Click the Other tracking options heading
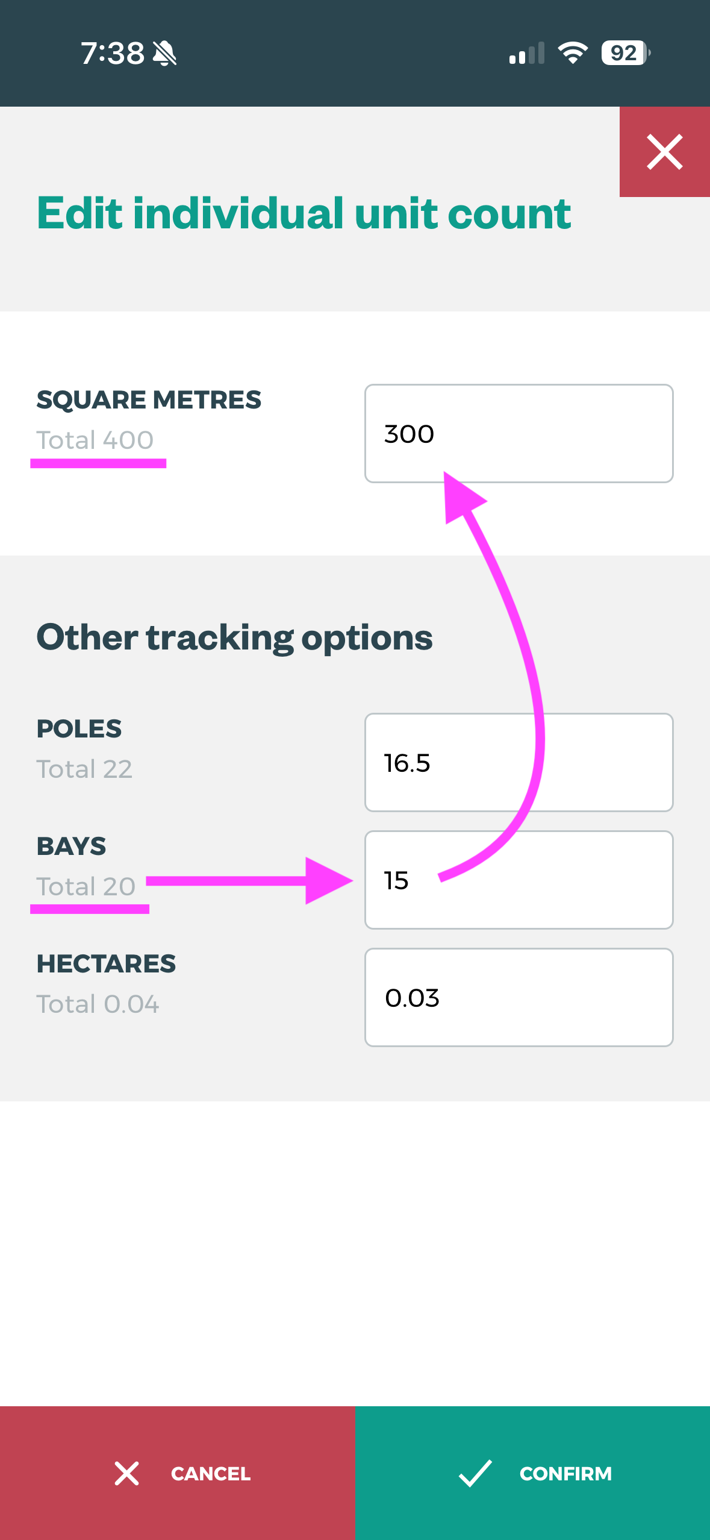This screenshot has width=710, height=1540. pos(235,637)
